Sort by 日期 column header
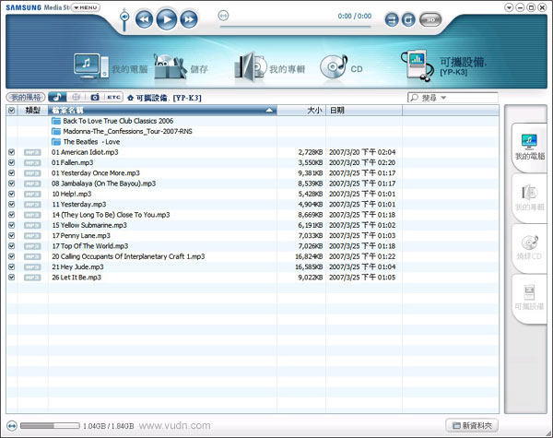553x438 pixels. click(x=364, y=111)
